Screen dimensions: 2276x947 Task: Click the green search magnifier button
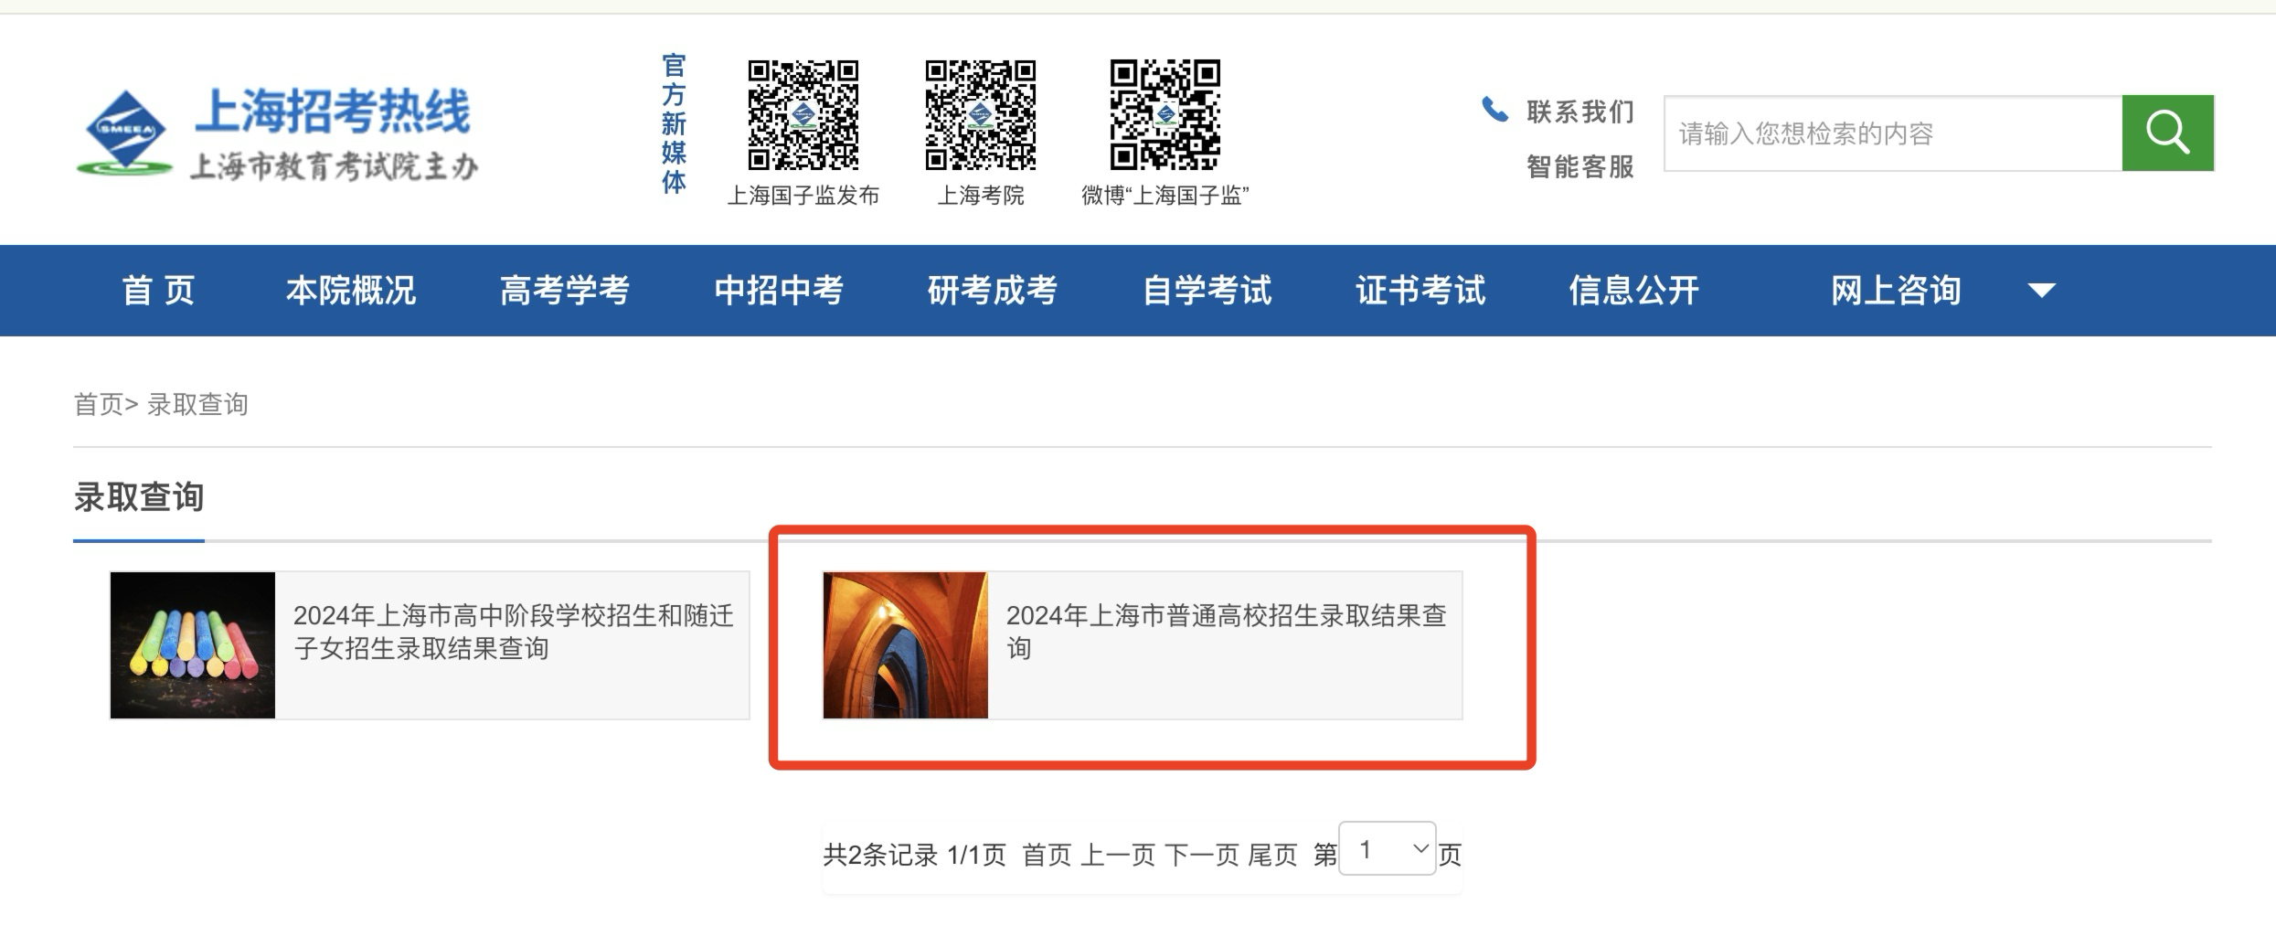coord(2167,133)
